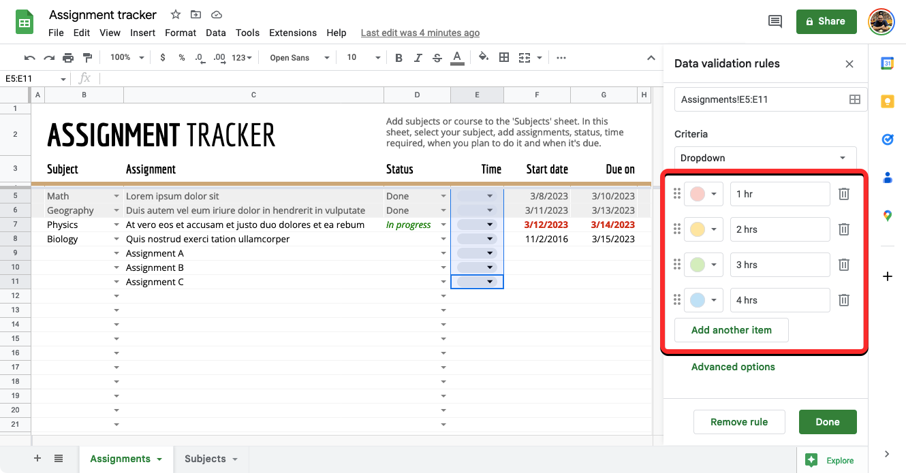This screenshot has width=906, height=473.
Task: Toggle strikethrough formatting
Action: tap(437, 58)
